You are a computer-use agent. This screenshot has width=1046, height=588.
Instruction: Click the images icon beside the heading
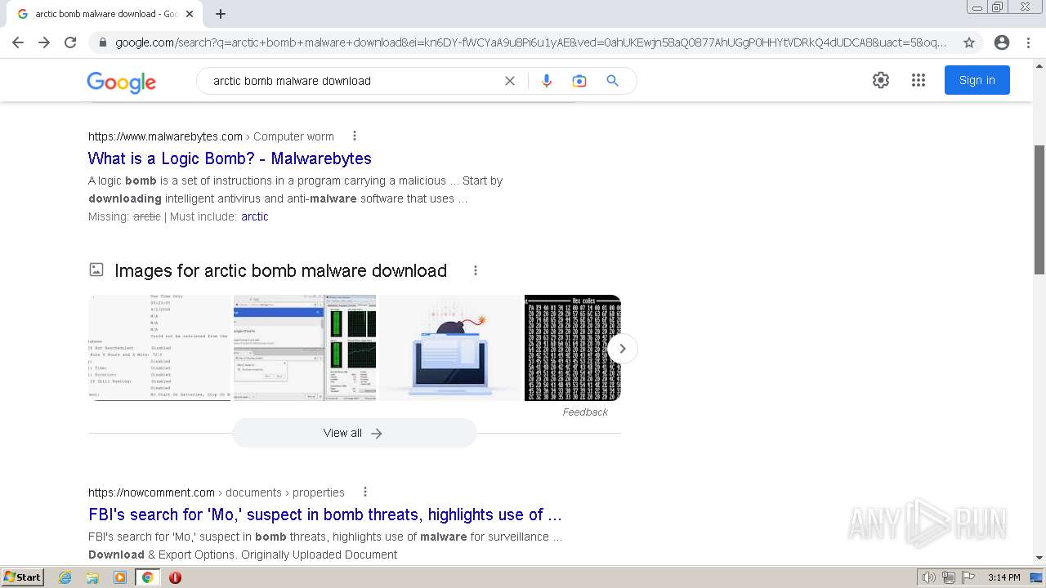tap(96, 269)
